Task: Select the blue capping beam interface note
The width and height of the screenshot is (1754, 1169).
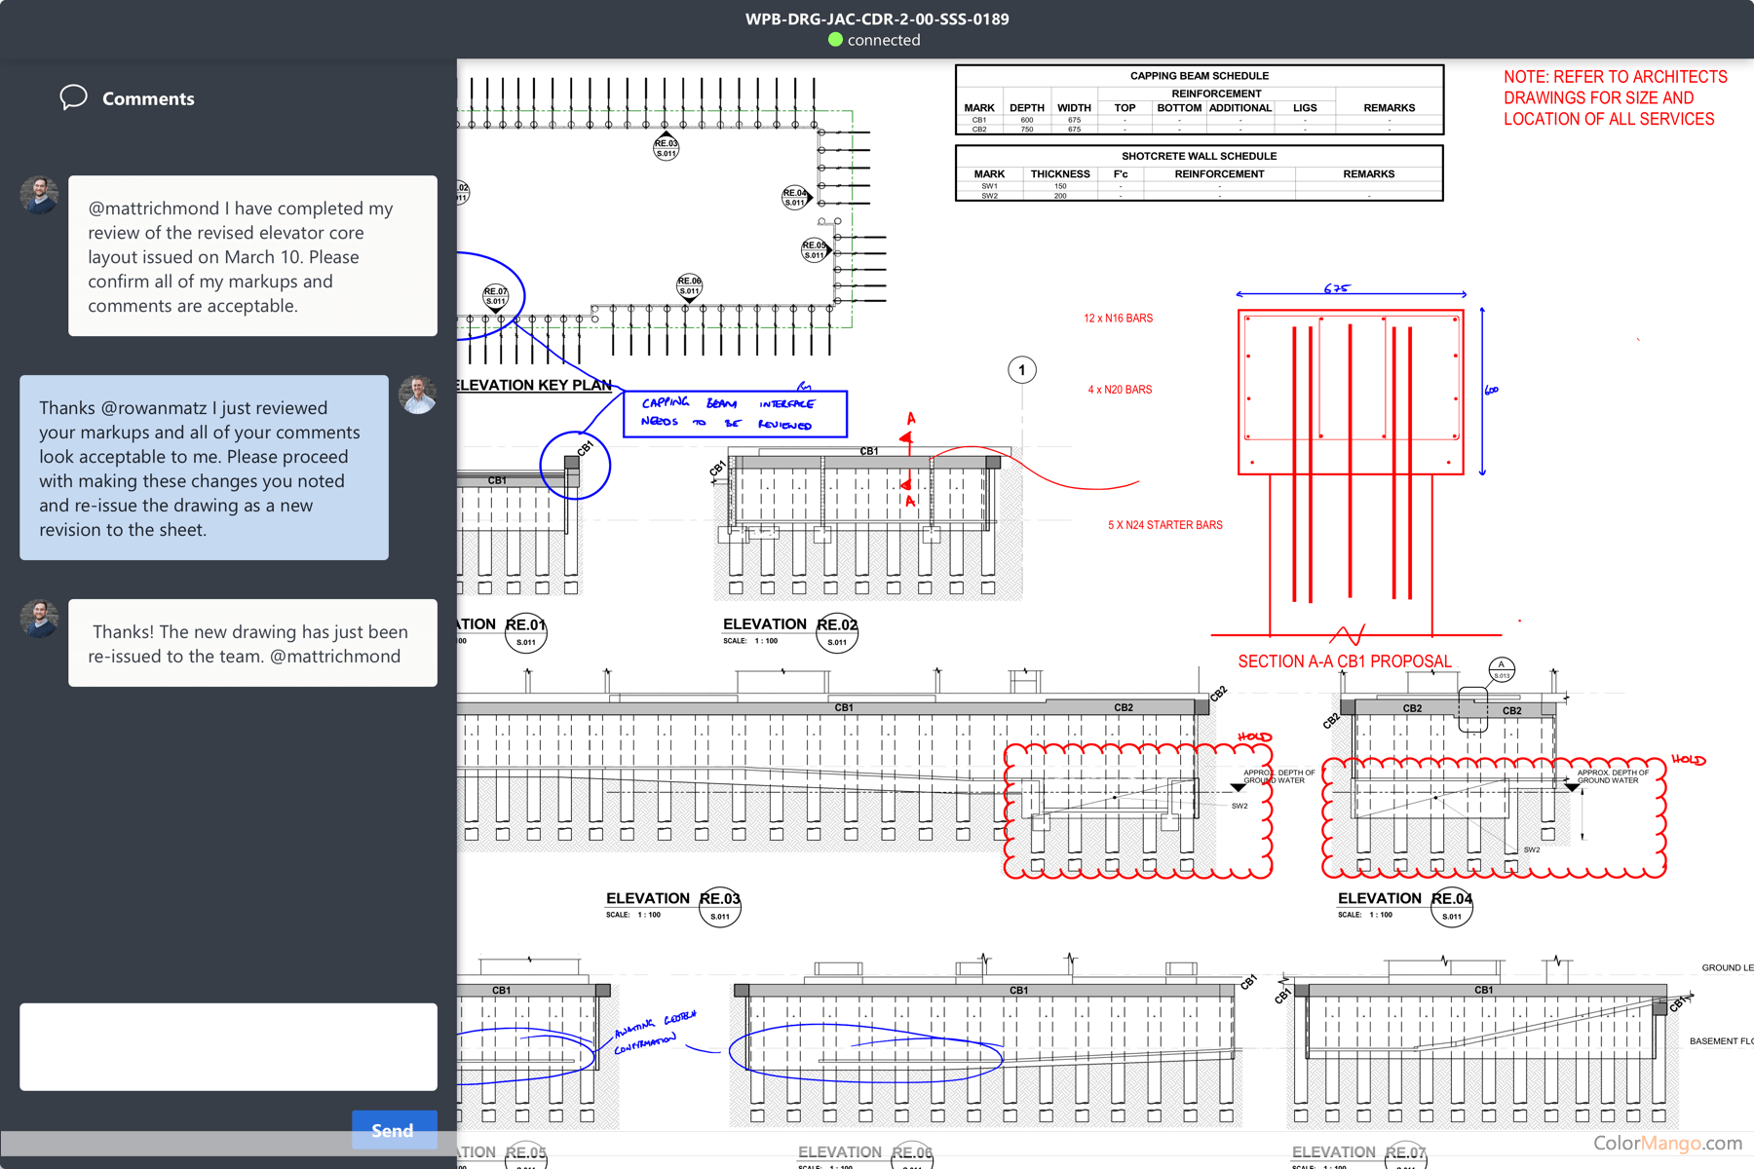Action: [735, 413]
